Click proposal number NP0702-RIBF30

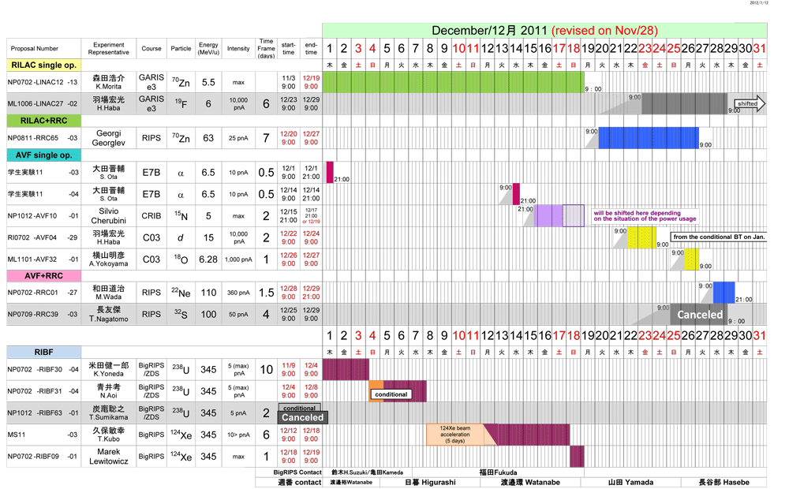point(43,369)
